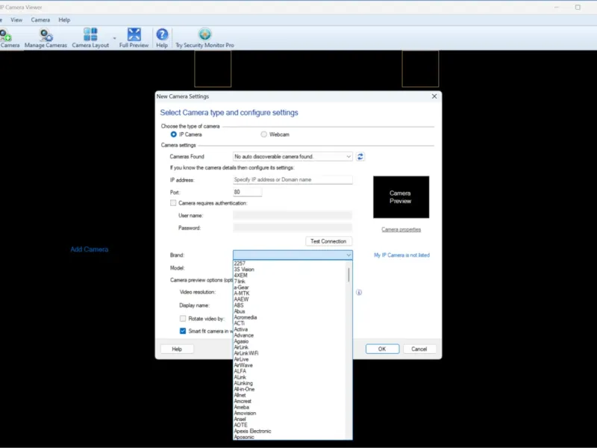Viewport: 597px width, 448px height.
Task: Click the Brand list scrollbar thumb
Action: (348, 275)
